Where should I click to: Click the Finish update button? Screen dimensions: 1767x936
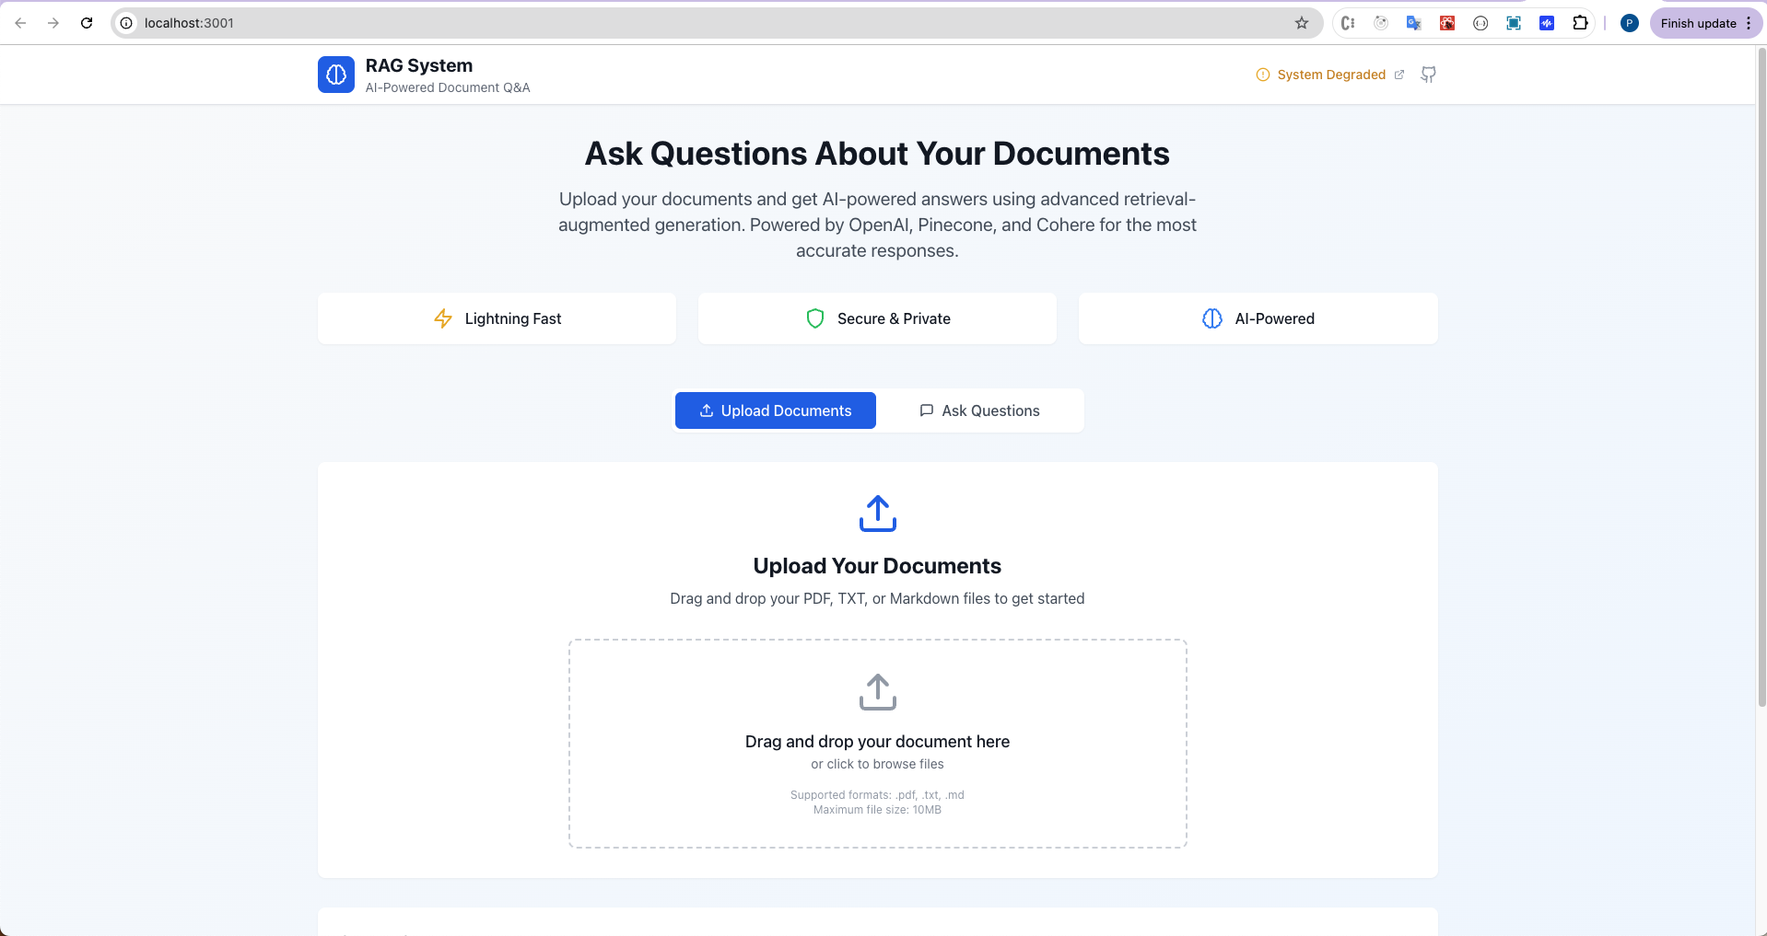point(1698,23)
